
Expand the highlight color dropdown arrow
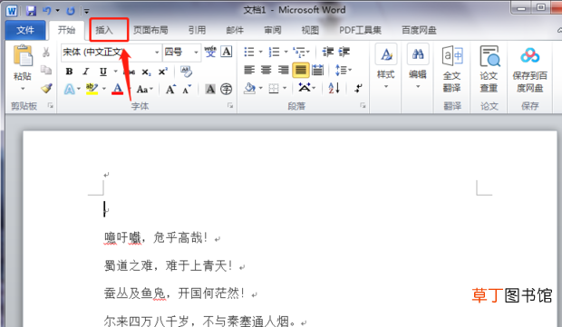[x=104, y=89]
